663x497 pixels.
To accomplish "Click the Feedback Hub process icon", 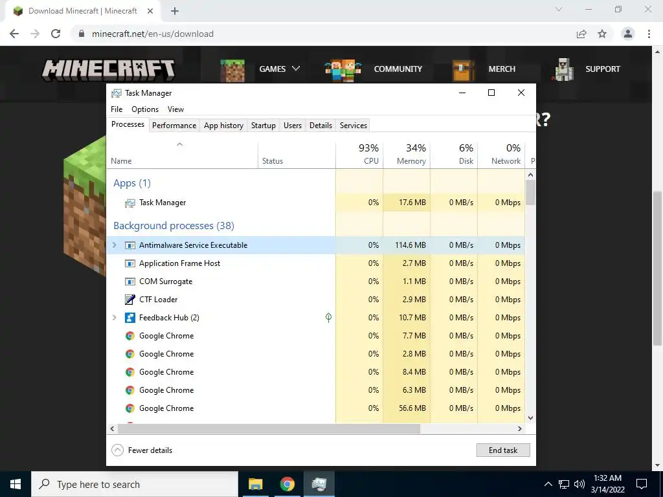I will 129,318.
